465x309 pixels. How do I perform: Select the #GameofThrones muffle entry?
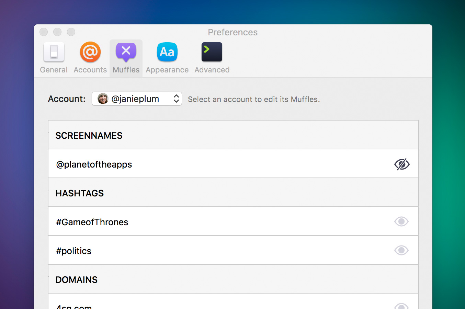click(92, 222)
